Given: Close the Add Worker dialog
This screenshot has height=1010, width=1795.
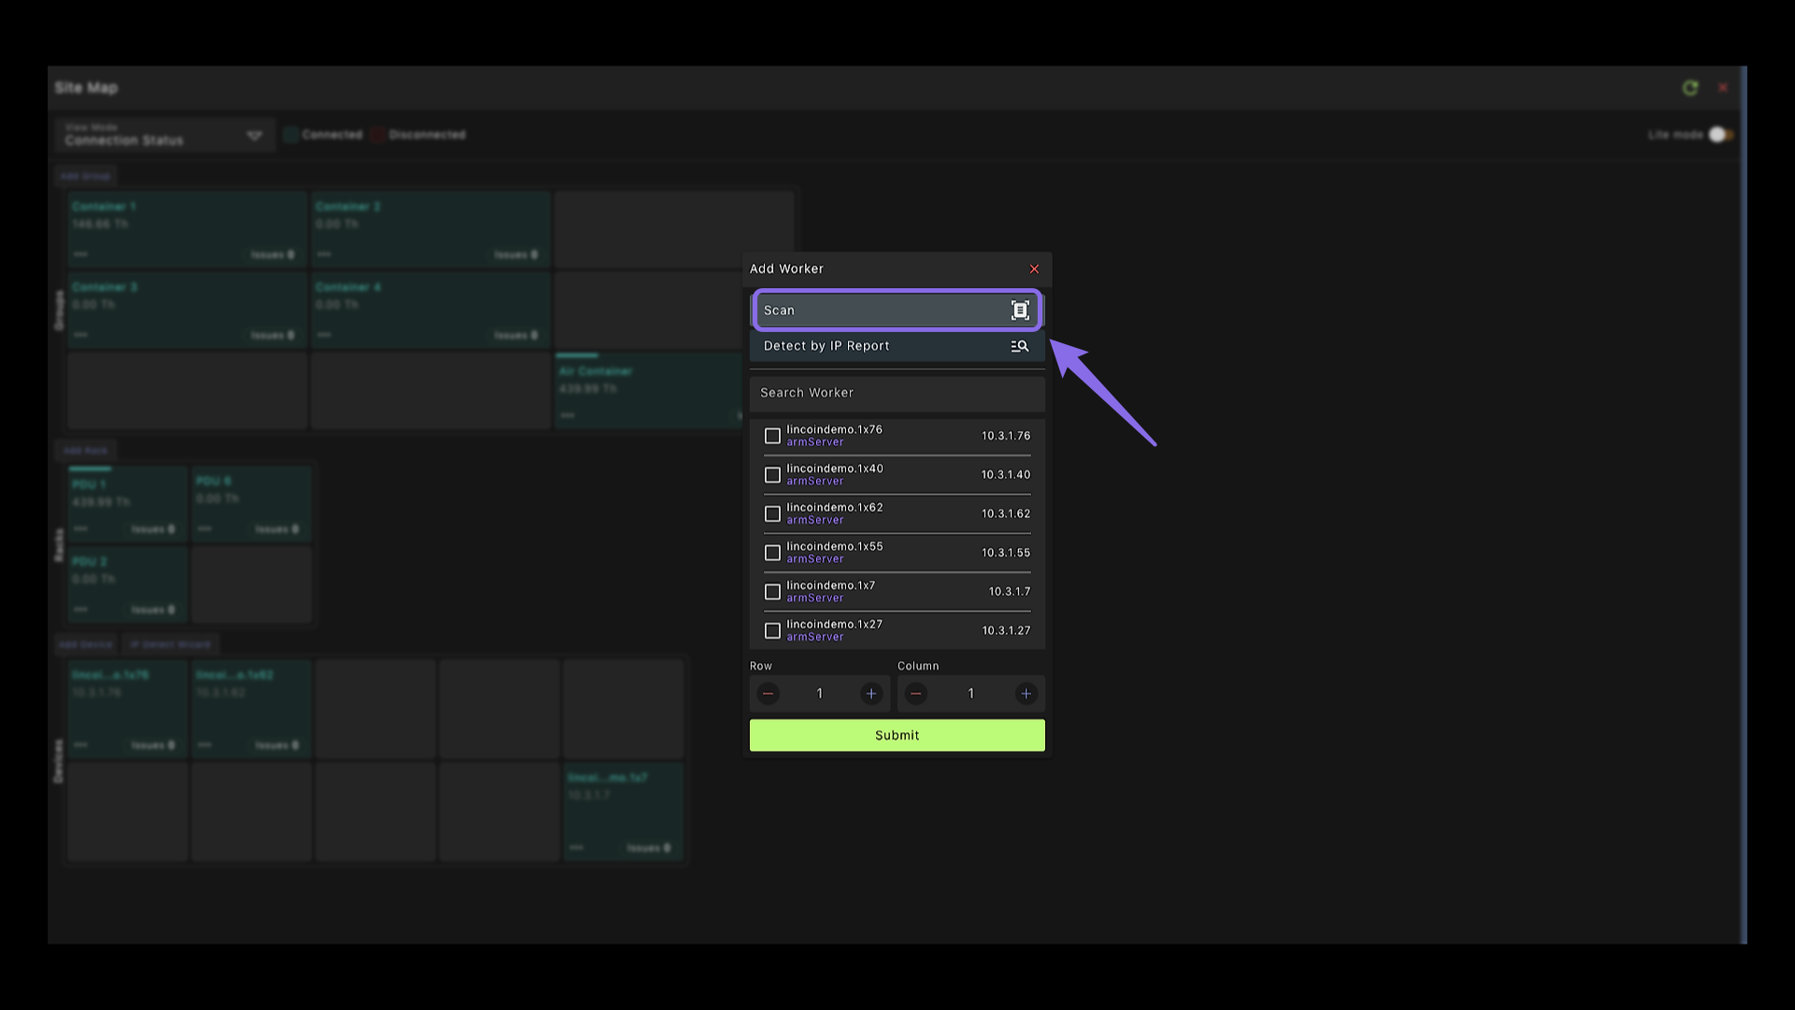Looking at the screenshot, I should coord(1034,269).
